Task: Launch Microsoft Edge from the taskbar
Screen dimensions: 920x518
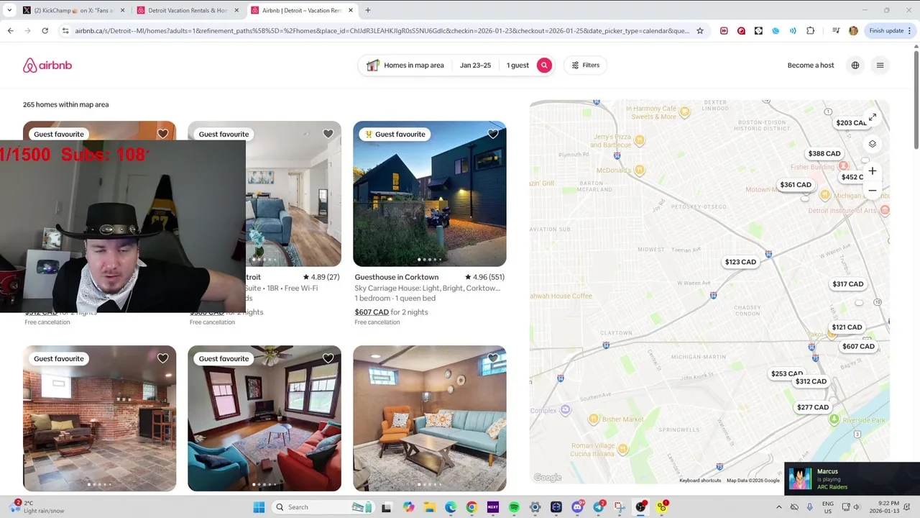Action: click(x=451, y=507)
